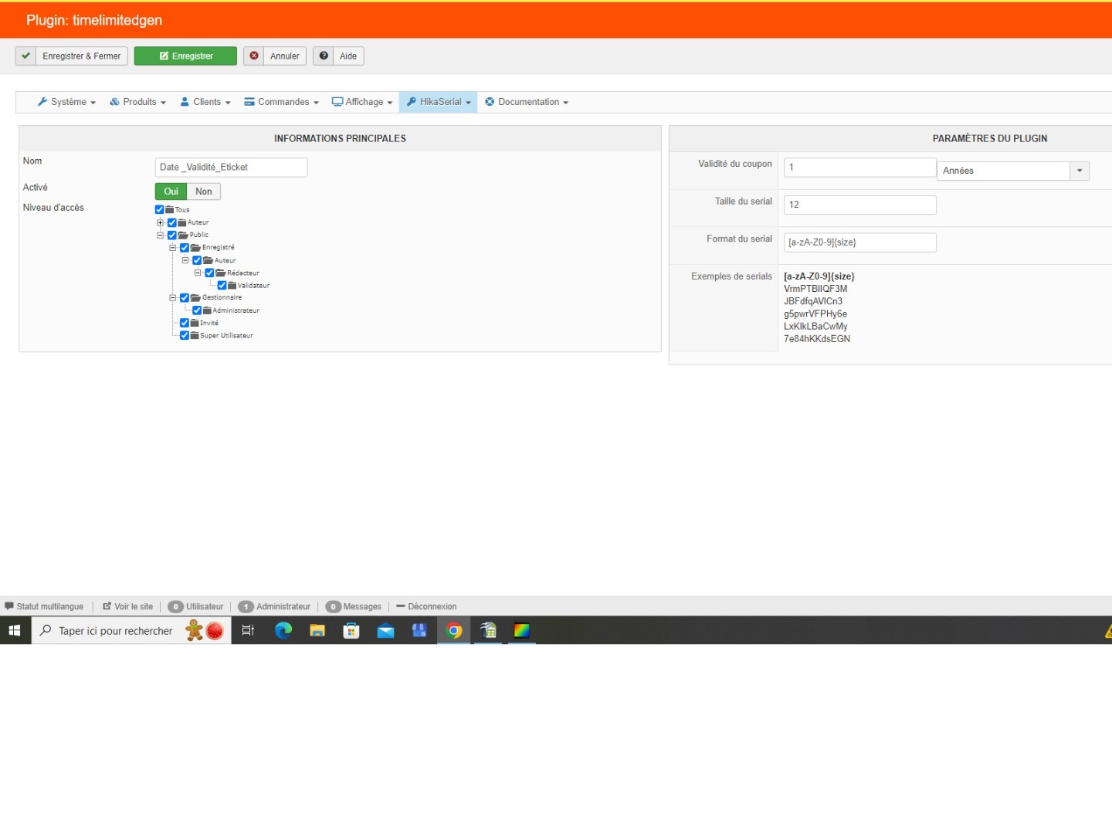This screenshot has width=1112, height=834.
Task: Focus the Nom input field
Action: coord(231,168)
